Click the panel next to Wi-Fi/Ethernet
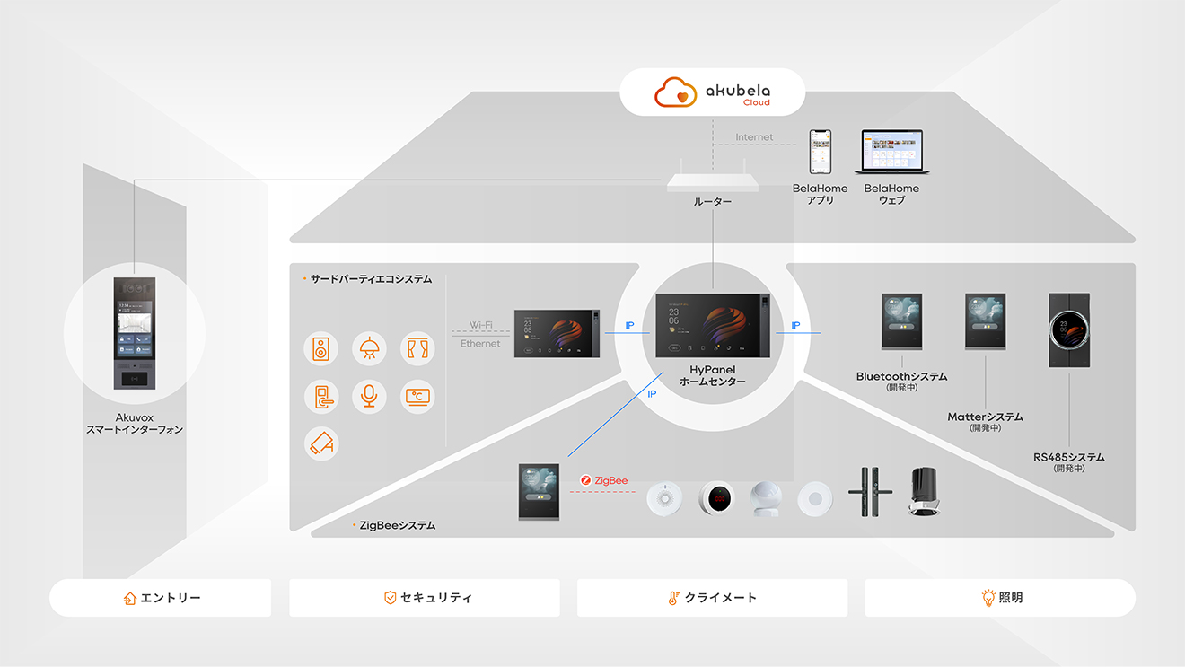The width and height of the screenshot is (1185, 667). tap(556, 334)
